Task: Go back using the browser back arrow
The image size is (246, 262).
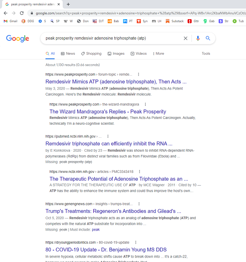Action: (x=5, y=13)
